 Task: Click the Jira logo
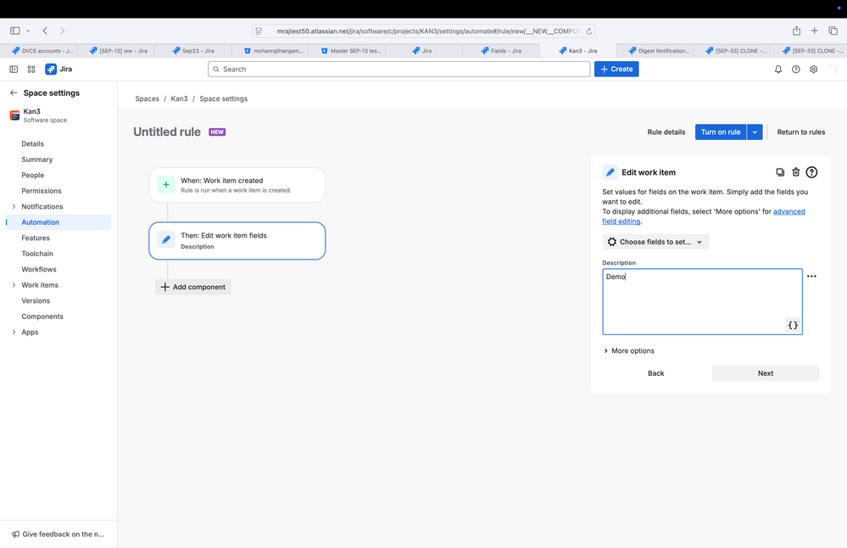coord(59,70)
